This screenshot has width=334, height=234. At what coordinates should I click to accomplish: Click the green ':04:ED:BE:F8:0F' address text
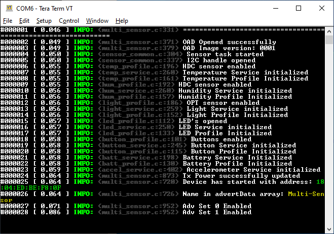click(31, 188)
